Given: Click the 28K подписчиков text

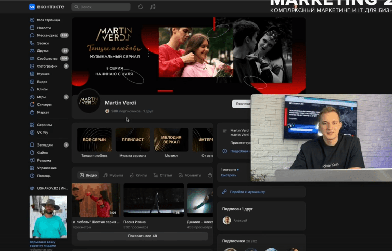Looking at the screenshot, I should click(x=126, y=111).
